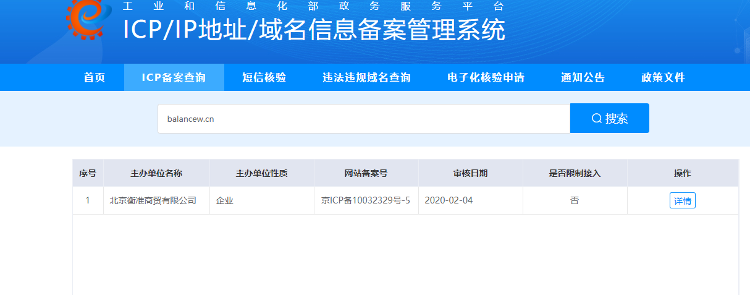Click the company name 北京衡准商贸有限公司

tap(153, 201)
